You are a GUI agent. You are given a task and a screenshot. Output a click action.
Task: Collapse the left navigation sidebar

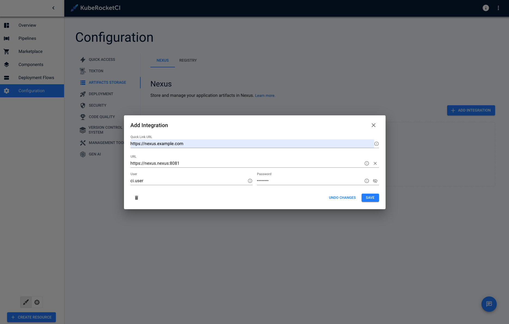tap(53, 8)
